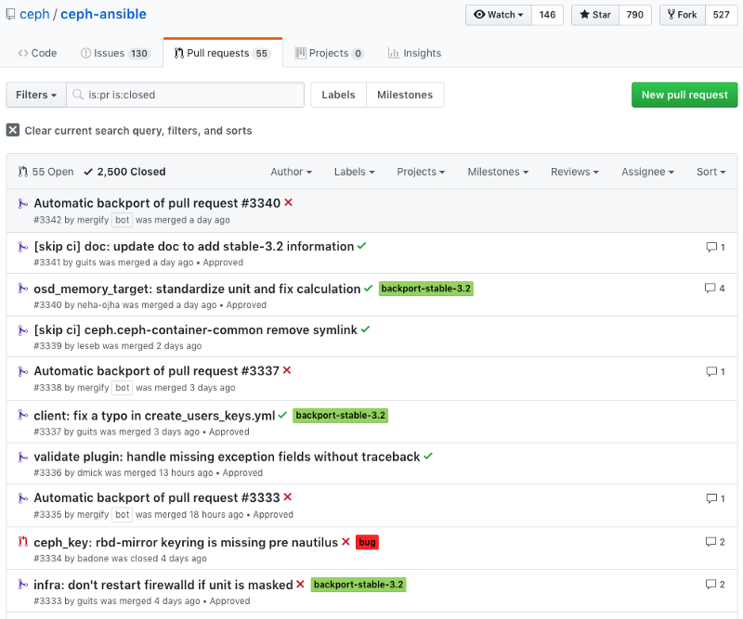Viewport: 743px width, 619px height.
Task: Click the New pull request button
Action: coord(684,95)
